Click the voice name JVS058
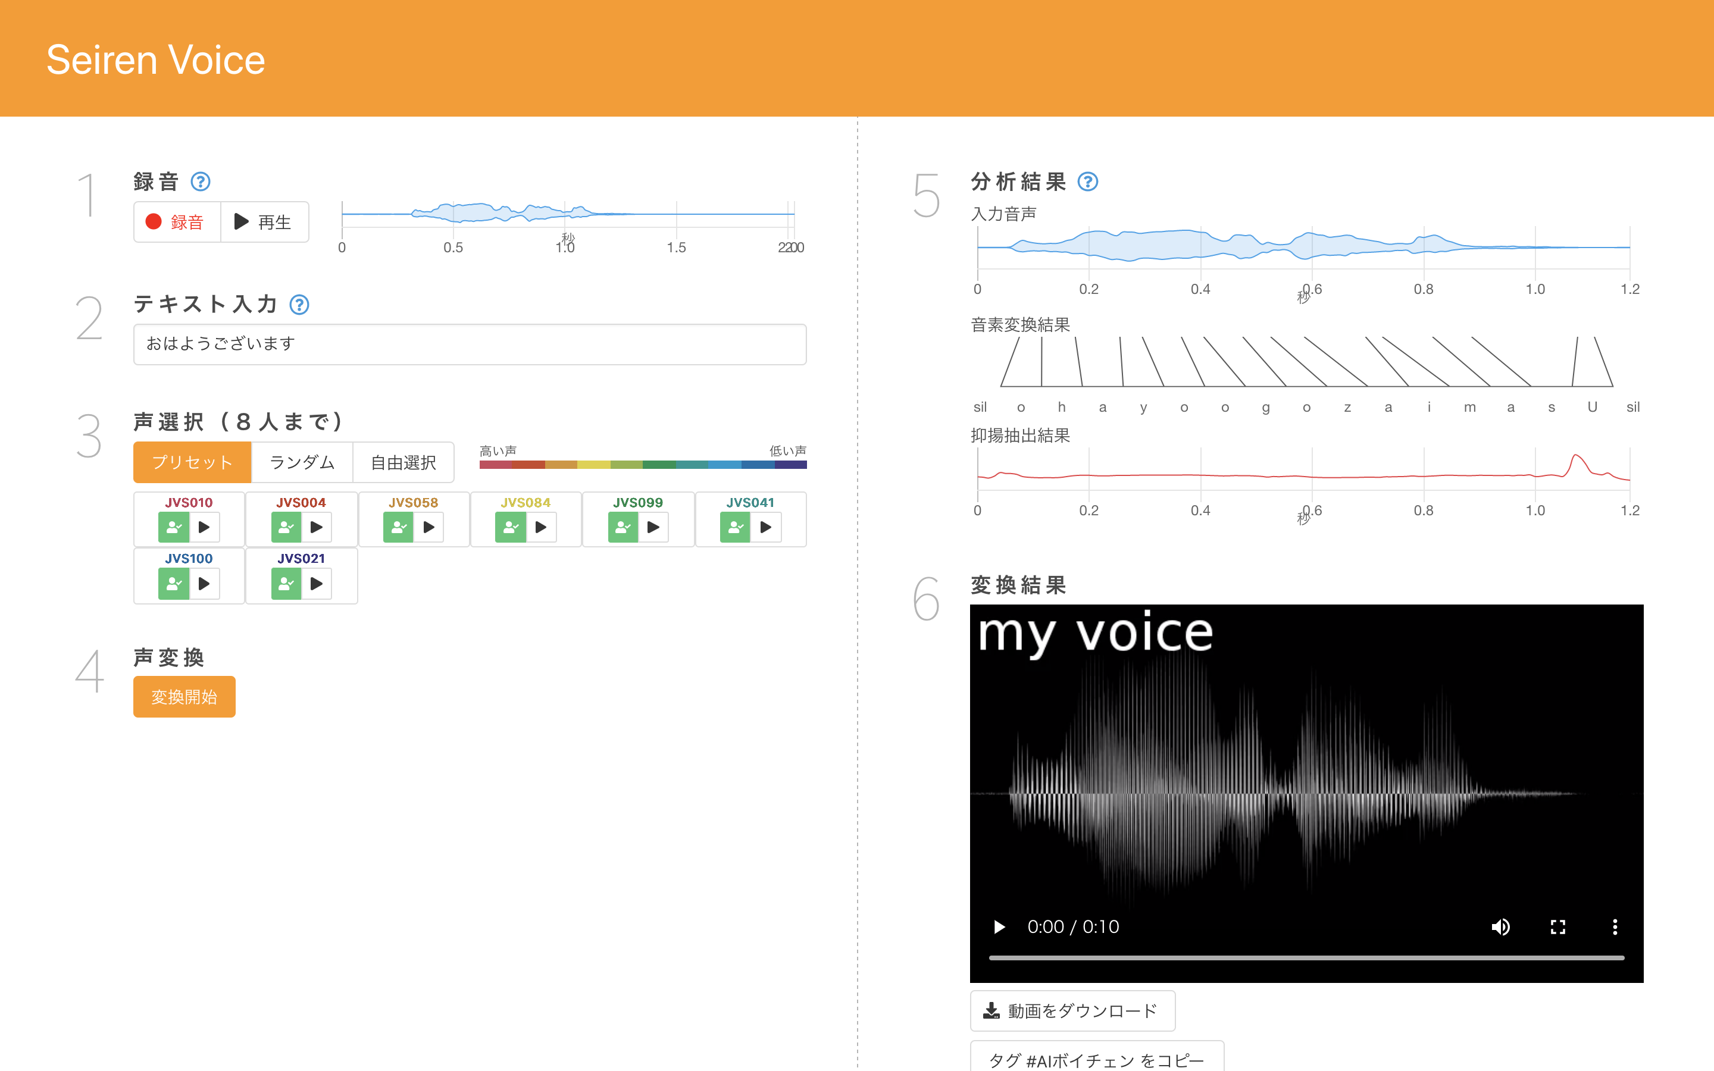 [x=414, y=502]
